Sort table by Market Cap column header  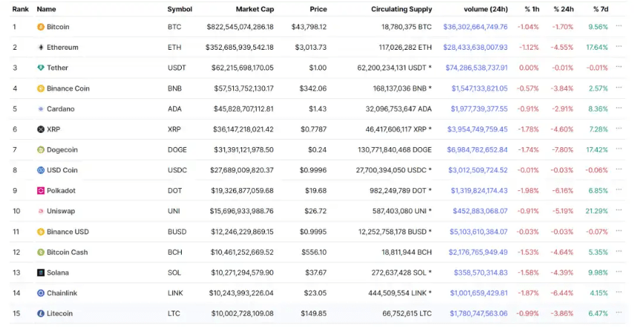[255, 10]
